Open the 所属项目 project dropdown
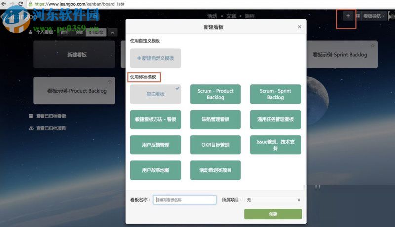The width and height of the screenshot is (395, 227). (274, 200)
